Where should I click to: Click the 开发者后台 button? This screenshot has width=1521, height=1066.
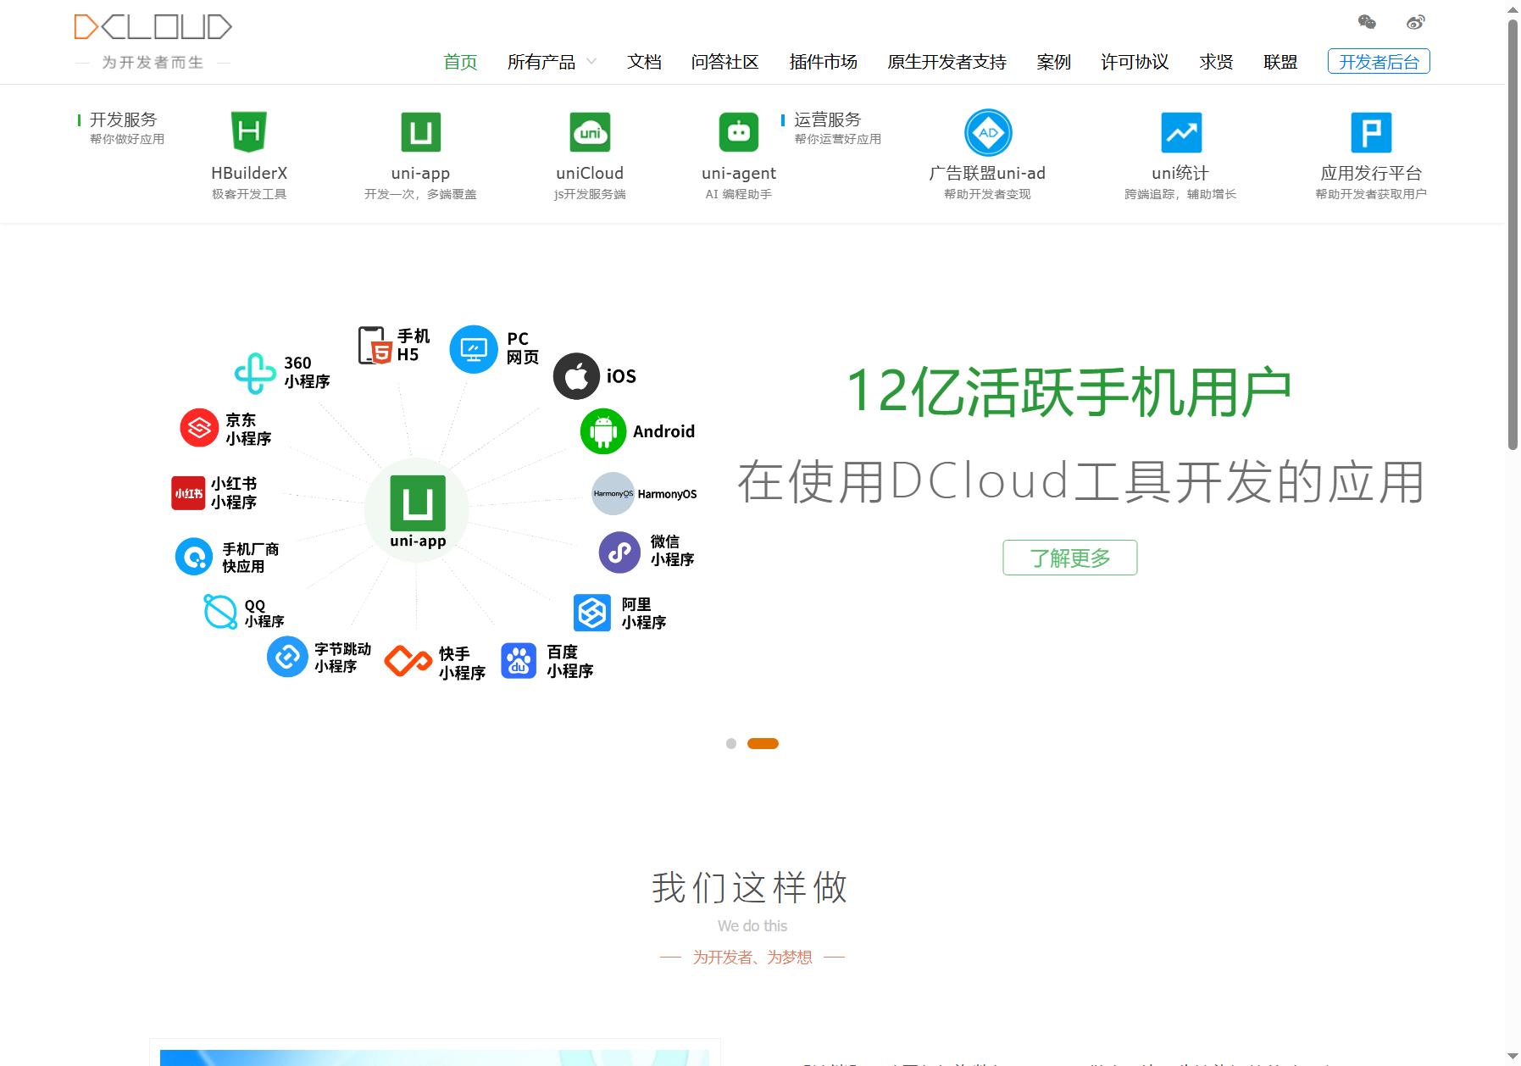click(1379, 62)
